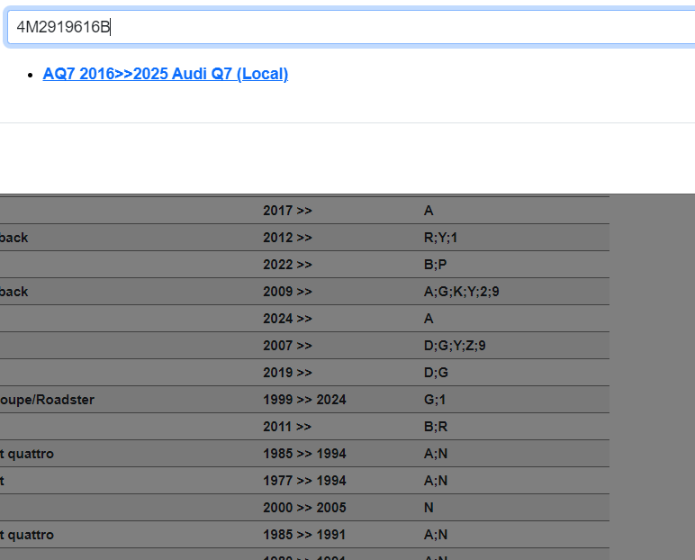
Task: Select the 2009 >> year cell
Action: pyautogui.click(x=287, y=292)
